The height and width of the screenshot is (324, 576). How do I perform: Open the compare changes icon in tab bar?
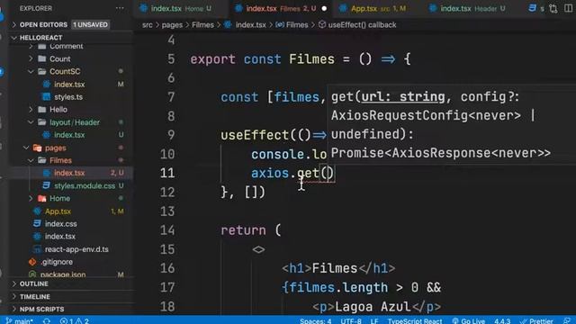(x=553, y=8)
